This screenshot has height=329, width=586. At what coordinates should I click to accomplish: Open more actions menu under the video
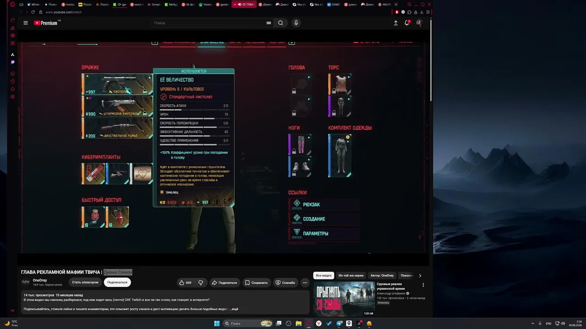pyautogui.click(x=305, y=283)
